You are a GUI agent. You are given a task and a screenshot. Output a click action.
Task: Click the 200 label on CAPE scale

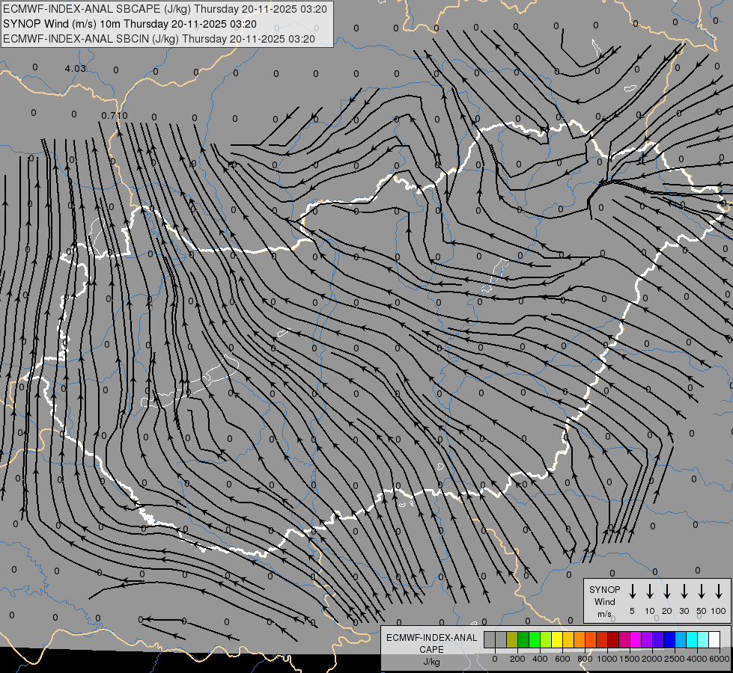coord(517,659)
